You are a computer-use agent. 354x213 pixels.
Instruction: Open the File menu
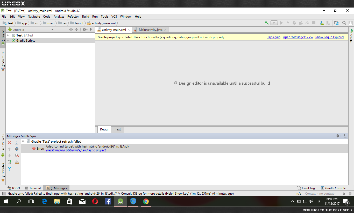[4, 17]
